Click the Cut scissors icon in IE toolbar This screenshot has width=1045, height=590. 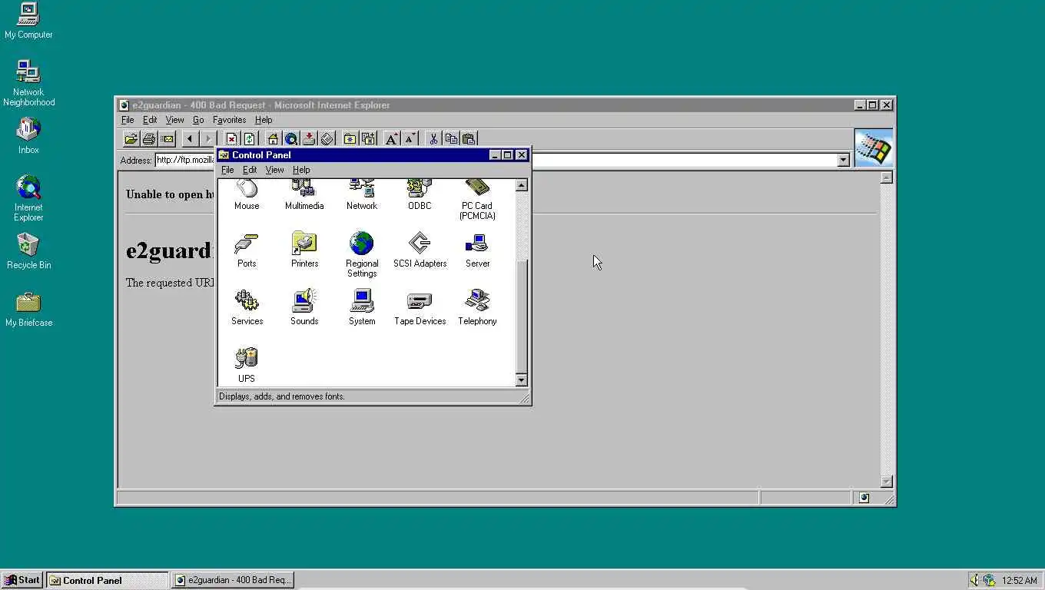click(433, 138)
